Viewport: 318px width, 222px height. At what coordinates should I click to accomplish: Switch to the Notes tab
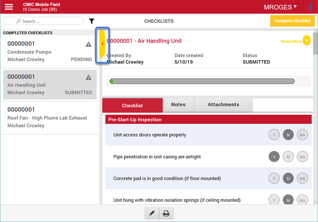178,105
